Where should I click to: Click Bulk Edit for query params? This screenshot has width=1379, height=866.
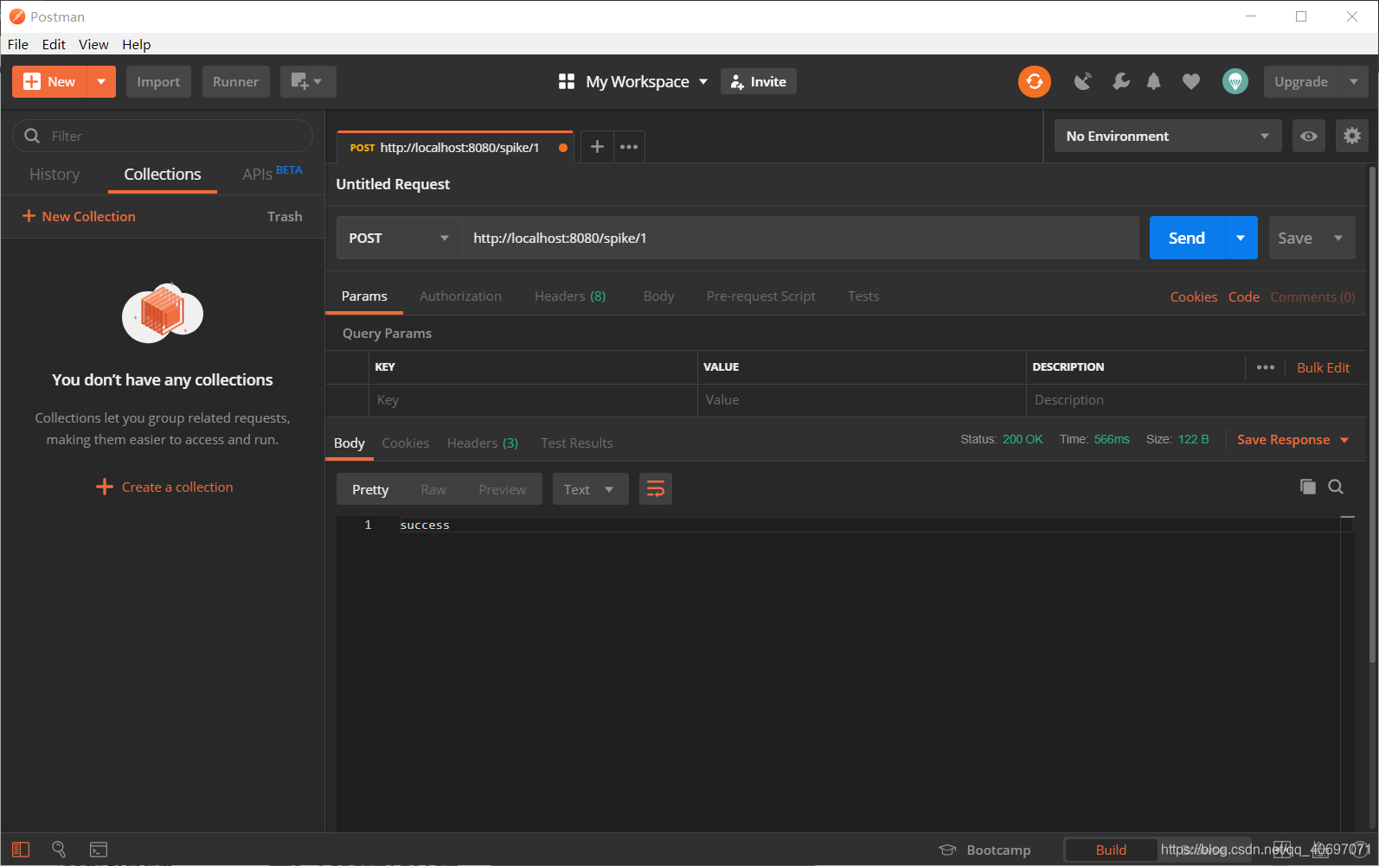1323,367
